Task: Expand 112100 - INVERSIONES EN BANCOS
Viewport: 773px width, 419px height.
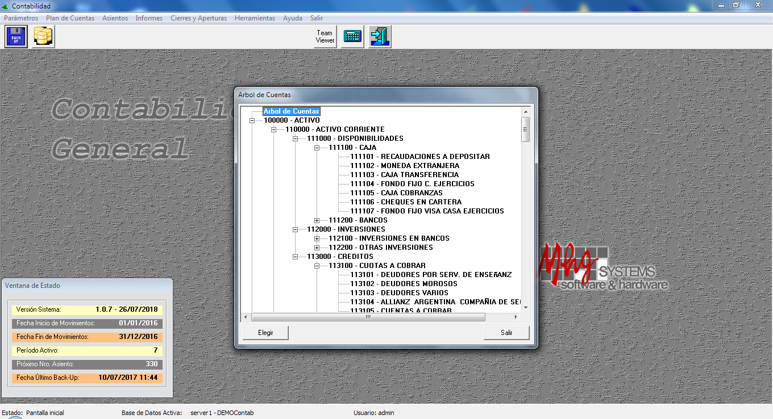Action: coord(317,238)
